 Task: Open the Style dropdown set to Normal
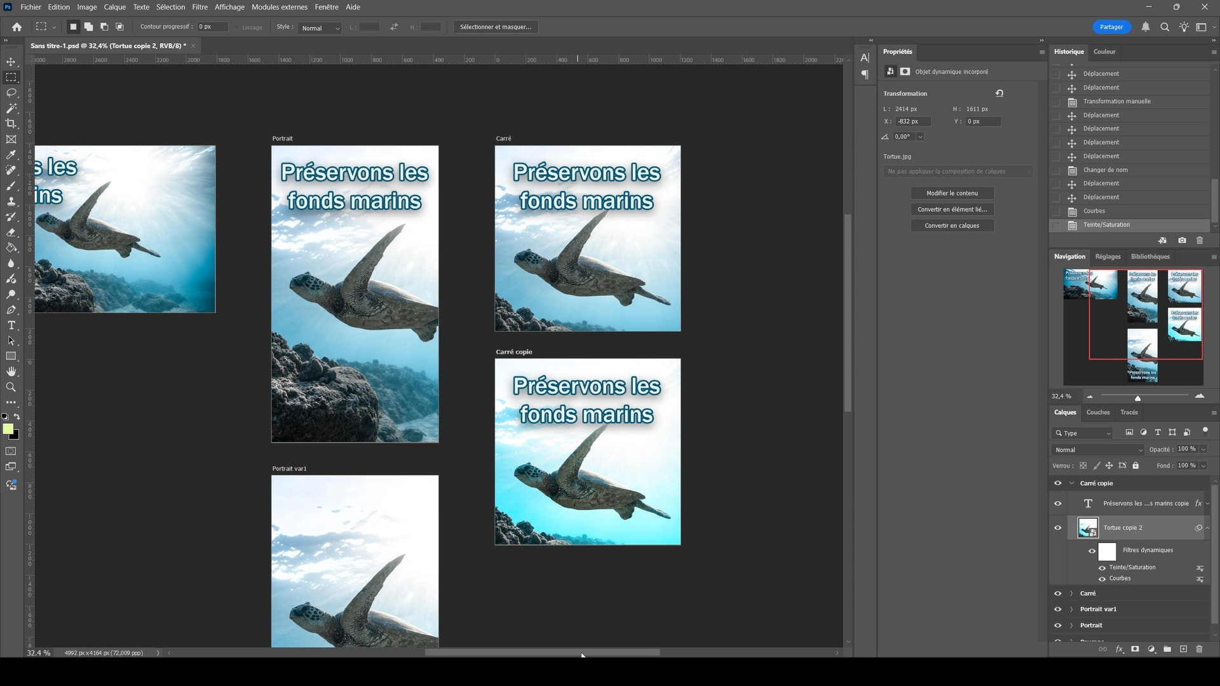(x=320, y=28)
